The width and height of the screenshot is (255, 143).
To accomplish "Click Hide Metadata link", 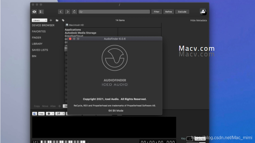I will [x=199, y=20].
